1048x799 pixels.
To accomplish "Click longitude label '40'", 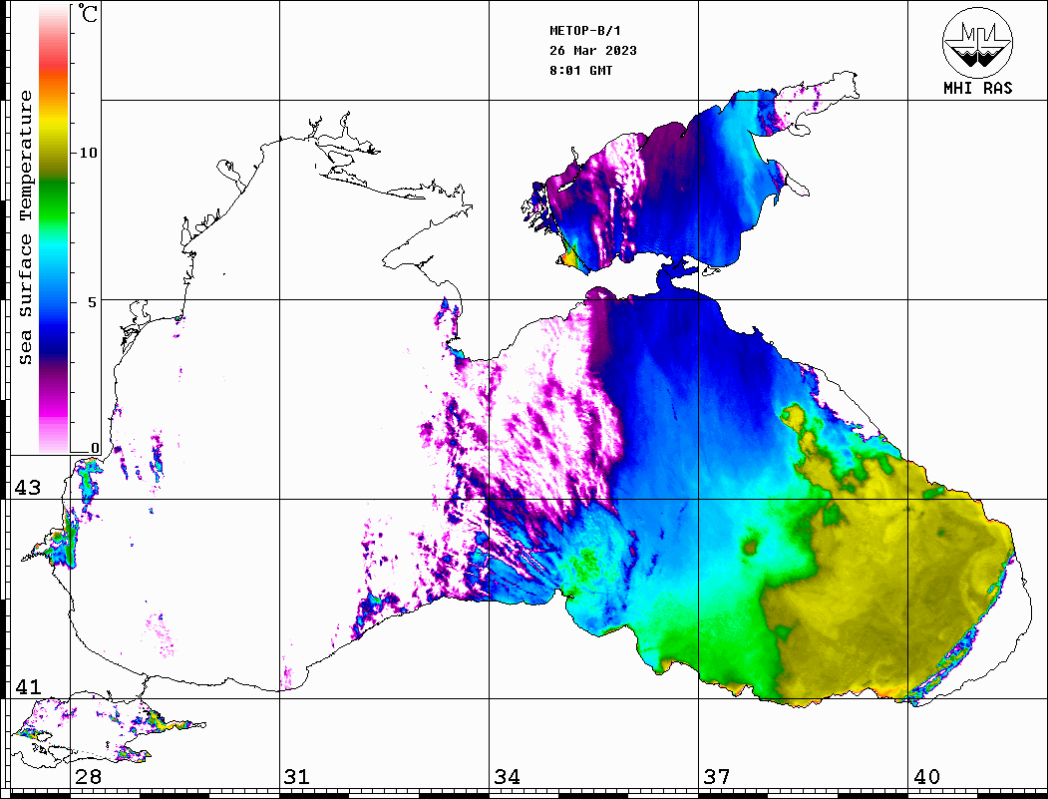I will click(926, 777).
